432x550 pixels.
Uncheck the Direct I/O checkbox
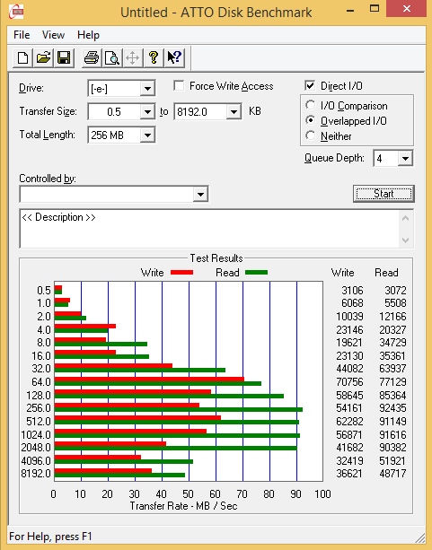[310, 85]
